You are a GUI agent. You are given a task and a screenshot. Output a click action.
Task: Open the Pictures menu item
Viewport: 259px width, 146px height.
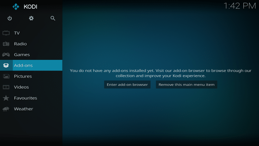[31, 76]
